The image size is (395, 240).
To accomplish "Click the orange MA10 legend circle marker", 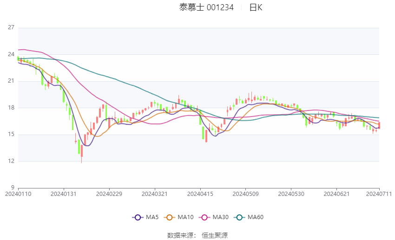I will [x=170, y=217].
